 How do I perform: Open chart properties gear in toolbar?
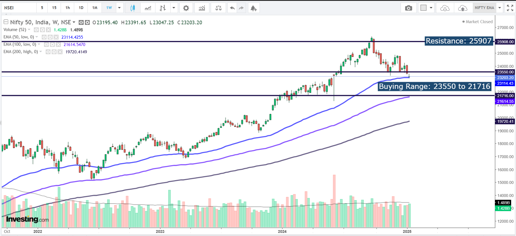point(186,8)
